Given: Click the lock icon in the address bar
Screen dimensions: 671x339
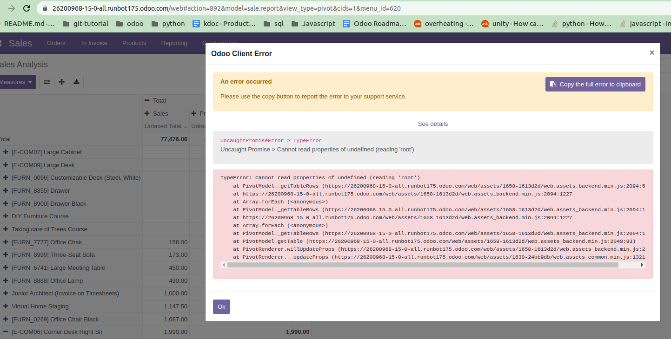Looking at the screenshot, I should point(44,8).
